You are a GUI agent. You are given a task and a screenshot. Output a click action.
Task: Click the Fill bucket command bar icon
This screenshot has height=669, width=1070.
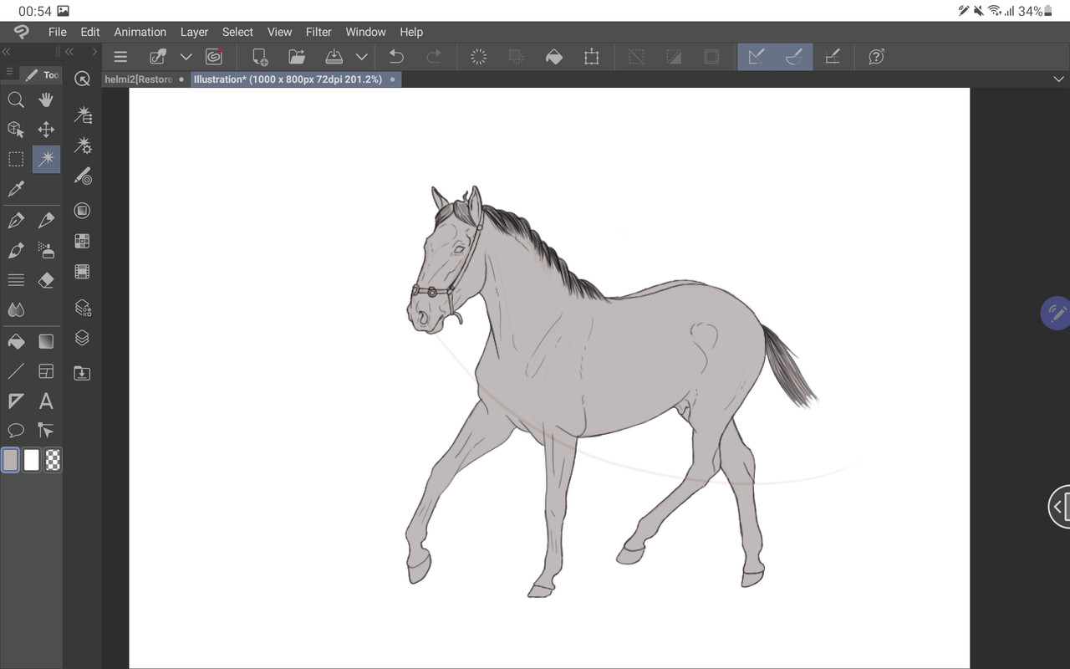(553, 57)
